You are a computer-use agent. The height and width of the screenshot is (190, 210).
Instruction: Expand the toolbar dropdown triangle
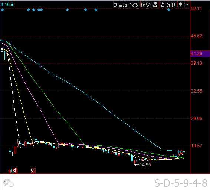(x=187, y=4)
